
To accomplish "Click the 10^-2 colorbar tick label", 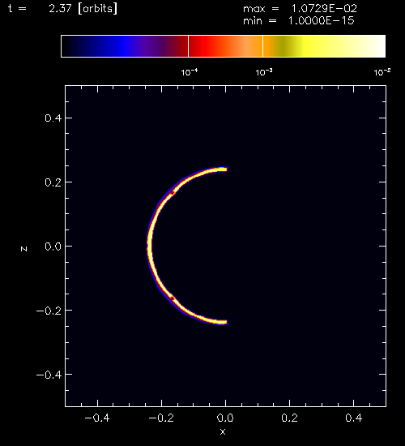I will 382,72.
